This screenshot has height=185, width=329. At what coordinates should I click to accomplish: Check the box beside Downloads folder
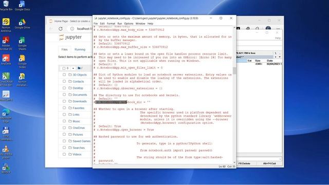[x=64, y=101]
